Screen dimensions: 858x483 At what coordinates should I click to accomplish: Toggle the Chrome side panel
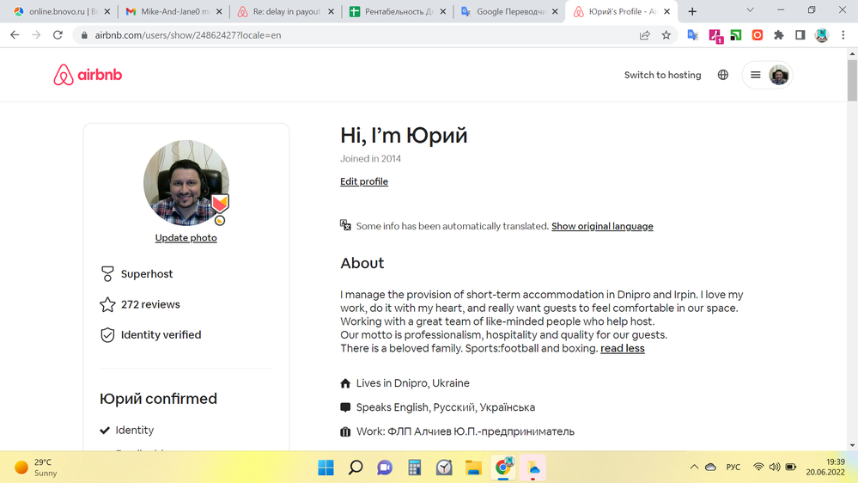(800, 35)
